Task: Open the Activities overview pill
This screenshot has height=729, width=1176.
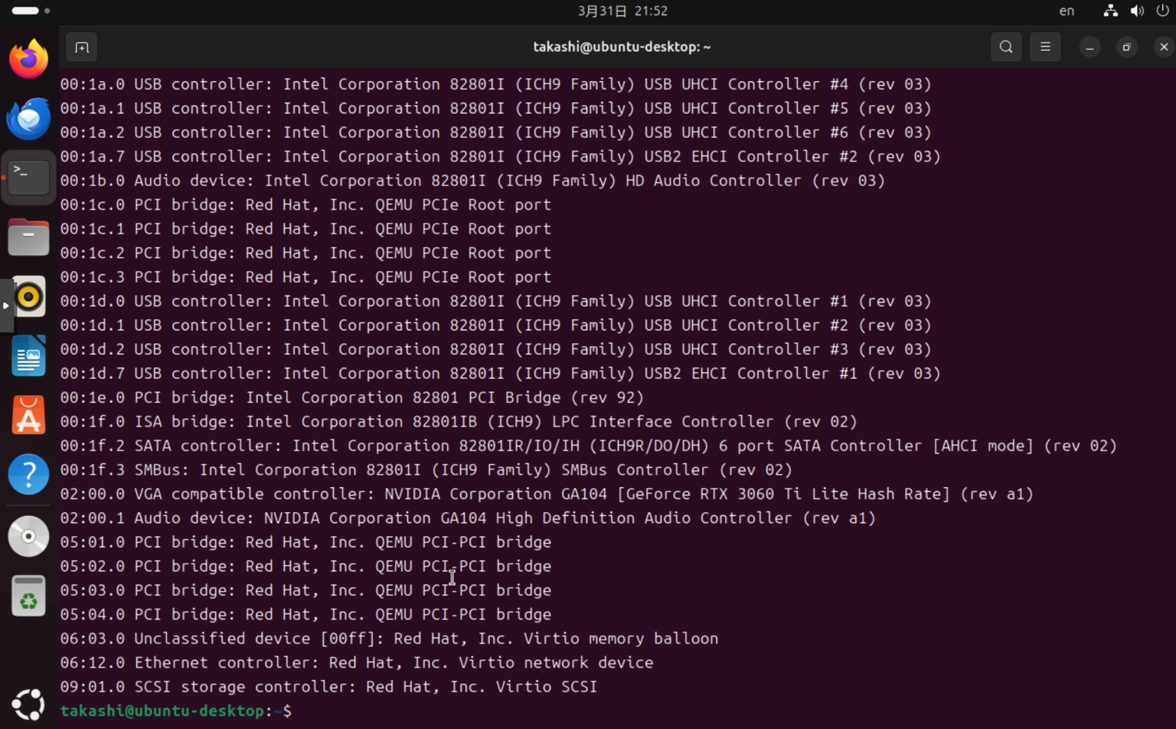Action: (31, 11)
